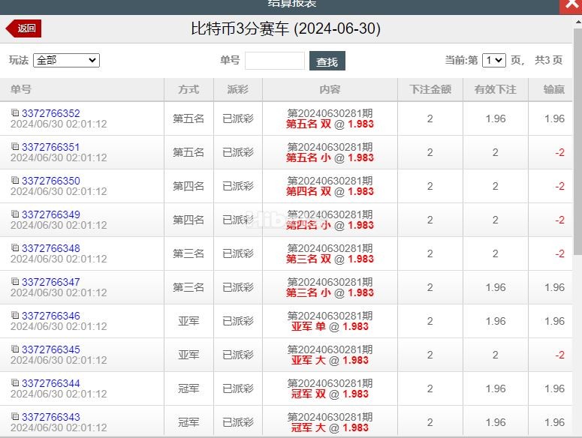Click the 共3 页 page count text
The width and height of the screenshot is (582, 438).
[549, 60]
